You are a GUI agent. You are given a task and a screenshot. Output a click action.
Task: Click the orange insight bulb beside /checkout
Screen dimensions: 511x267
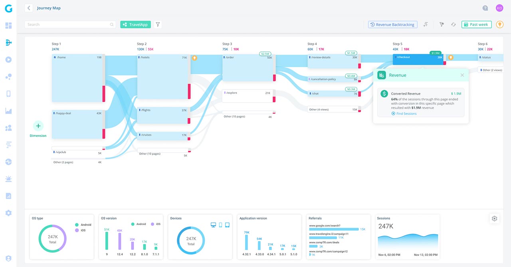click(x=451, y=57)
